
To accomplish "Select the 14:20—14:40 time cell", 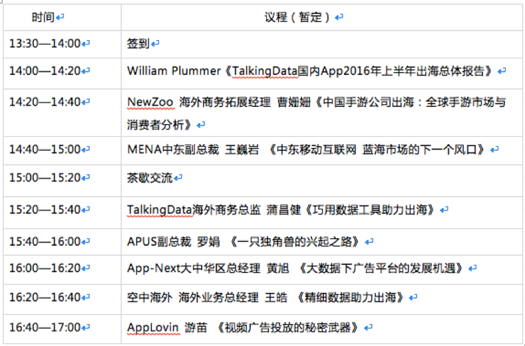I will pos(45,102).
